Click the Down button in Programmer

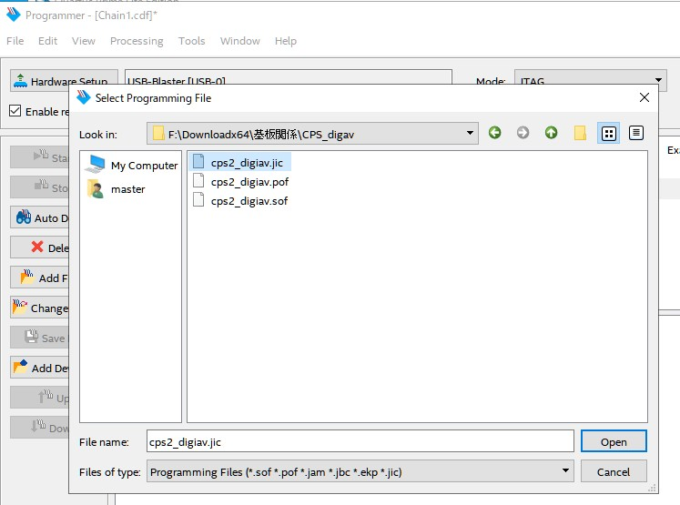(x=40, y=428)
